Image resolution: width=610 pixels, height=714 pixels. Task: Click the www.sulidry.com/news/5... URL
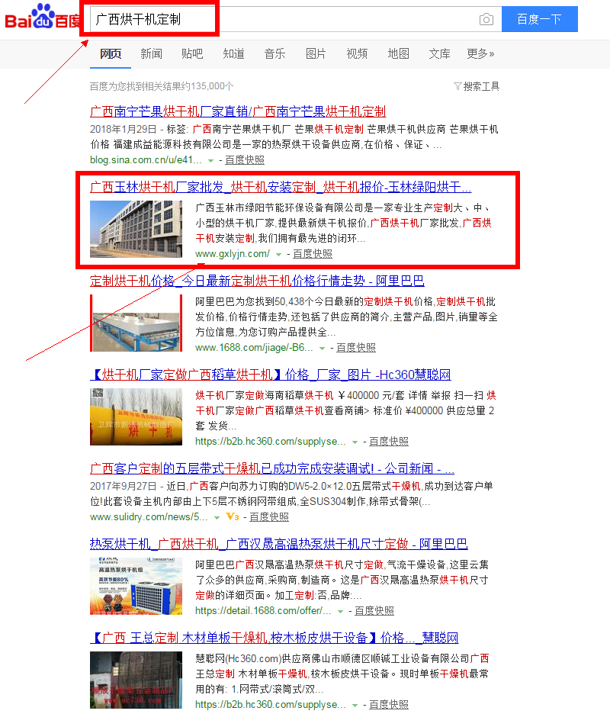pos(149,517)
